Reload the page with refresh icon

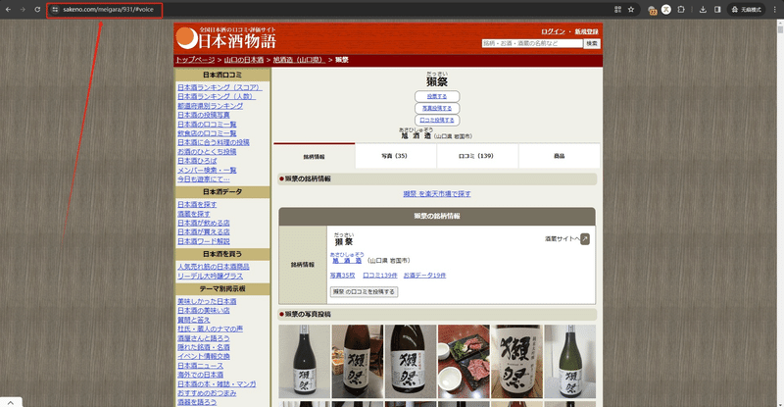pos(37,10)
